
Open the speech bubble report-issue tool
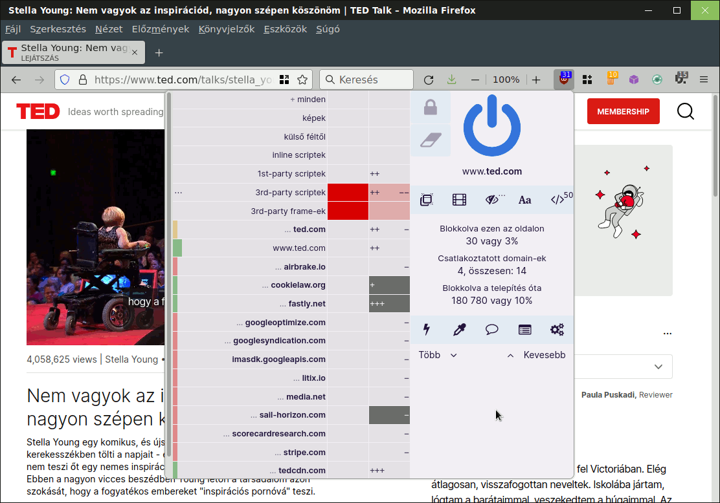pos(492,329)
